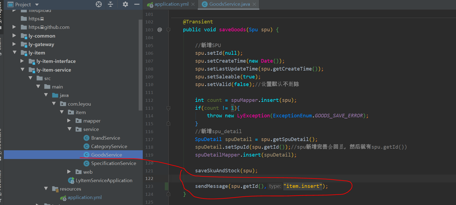
Task: Expand the ly-common module
Action: pyautogui.click(x=14, y=35)
